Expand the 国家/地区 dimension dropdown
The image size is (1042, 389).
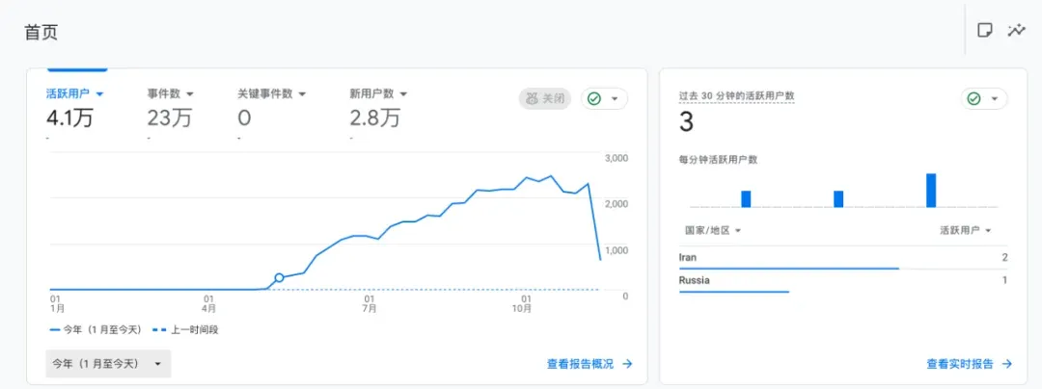click(x=713, y=231)
